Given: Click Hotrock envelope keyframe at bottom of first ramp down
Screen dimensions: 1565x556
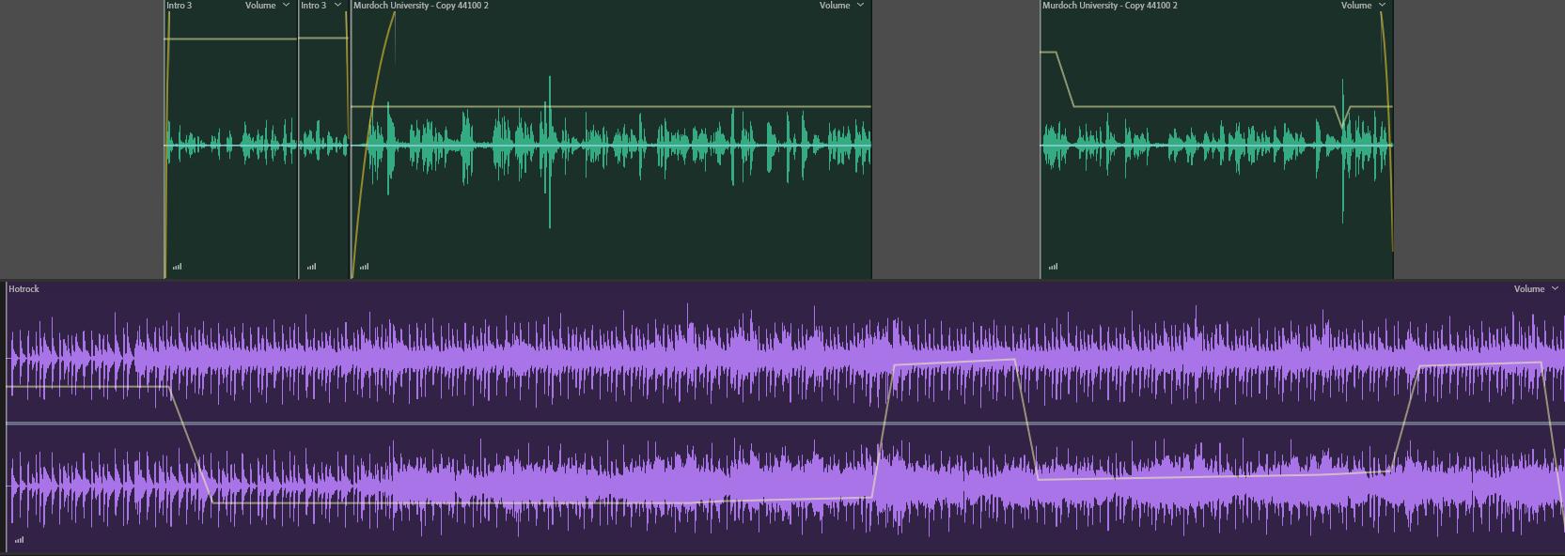Looking at the screenshot, I should (212, 502).
